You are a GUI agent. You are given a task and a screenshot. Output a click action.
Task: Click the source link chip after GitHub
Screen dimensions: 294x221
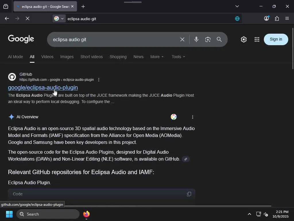pyautogui.click(x=186, y=159)
